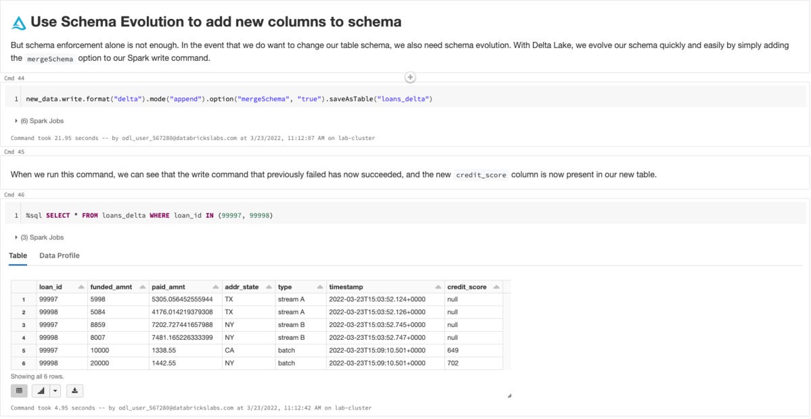The width and height of the screenshot is (811, 419).
Task: Click the paid_amnt value 1338.55
Action: click(164, 350)
